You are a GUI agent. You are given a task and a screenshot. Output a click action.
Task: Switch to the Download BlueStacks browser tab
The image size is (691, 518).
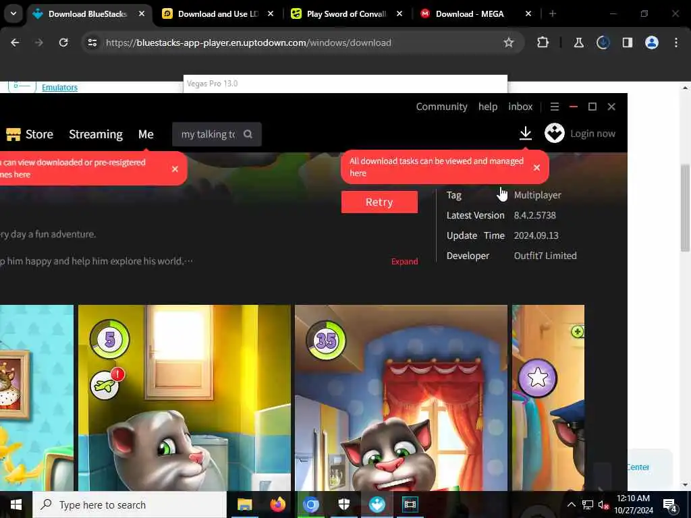(x=88, y=14)
